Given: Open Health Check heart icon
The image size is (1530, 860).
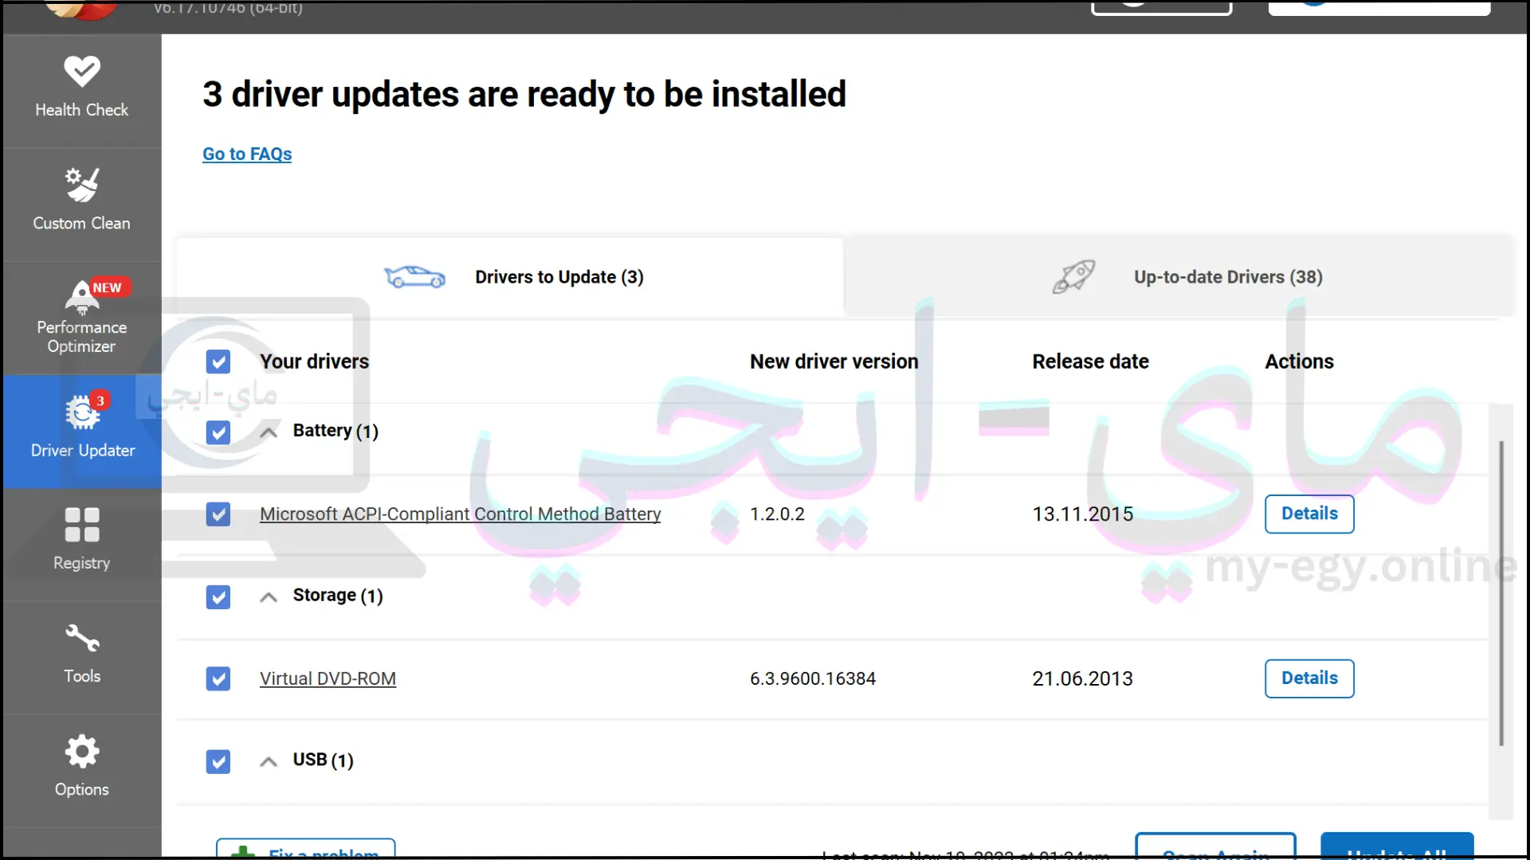Looking at the screenshot, I should click(81, 72).
